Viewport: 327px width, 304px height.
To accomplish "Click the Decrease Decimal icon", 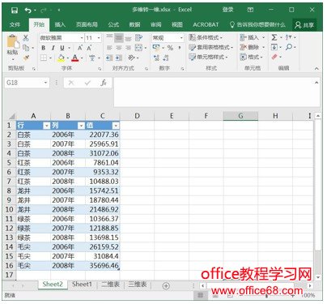I will [x=166, y=58].
